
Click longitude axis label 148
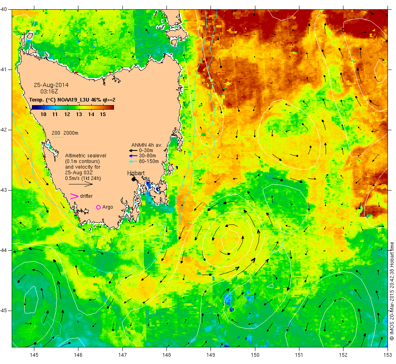(x=166, y=355)
